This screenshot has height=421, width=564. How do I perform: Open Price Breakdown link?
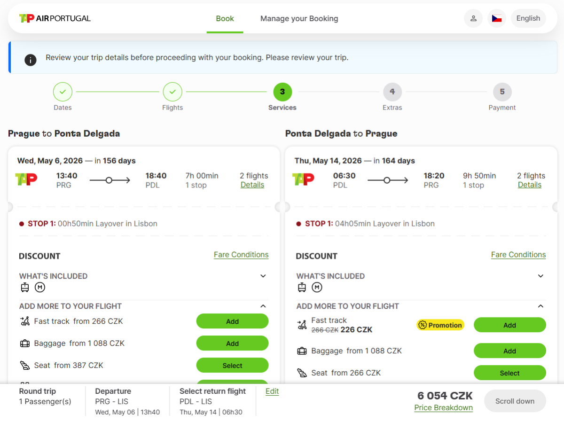click(x=443, y=408)
